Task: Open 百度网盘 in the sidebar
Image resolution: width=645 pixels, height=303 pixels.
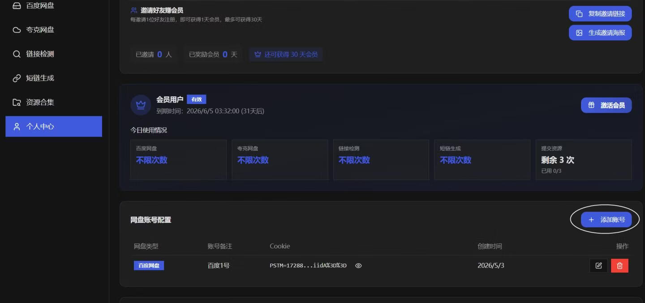Action: point(54,6)
